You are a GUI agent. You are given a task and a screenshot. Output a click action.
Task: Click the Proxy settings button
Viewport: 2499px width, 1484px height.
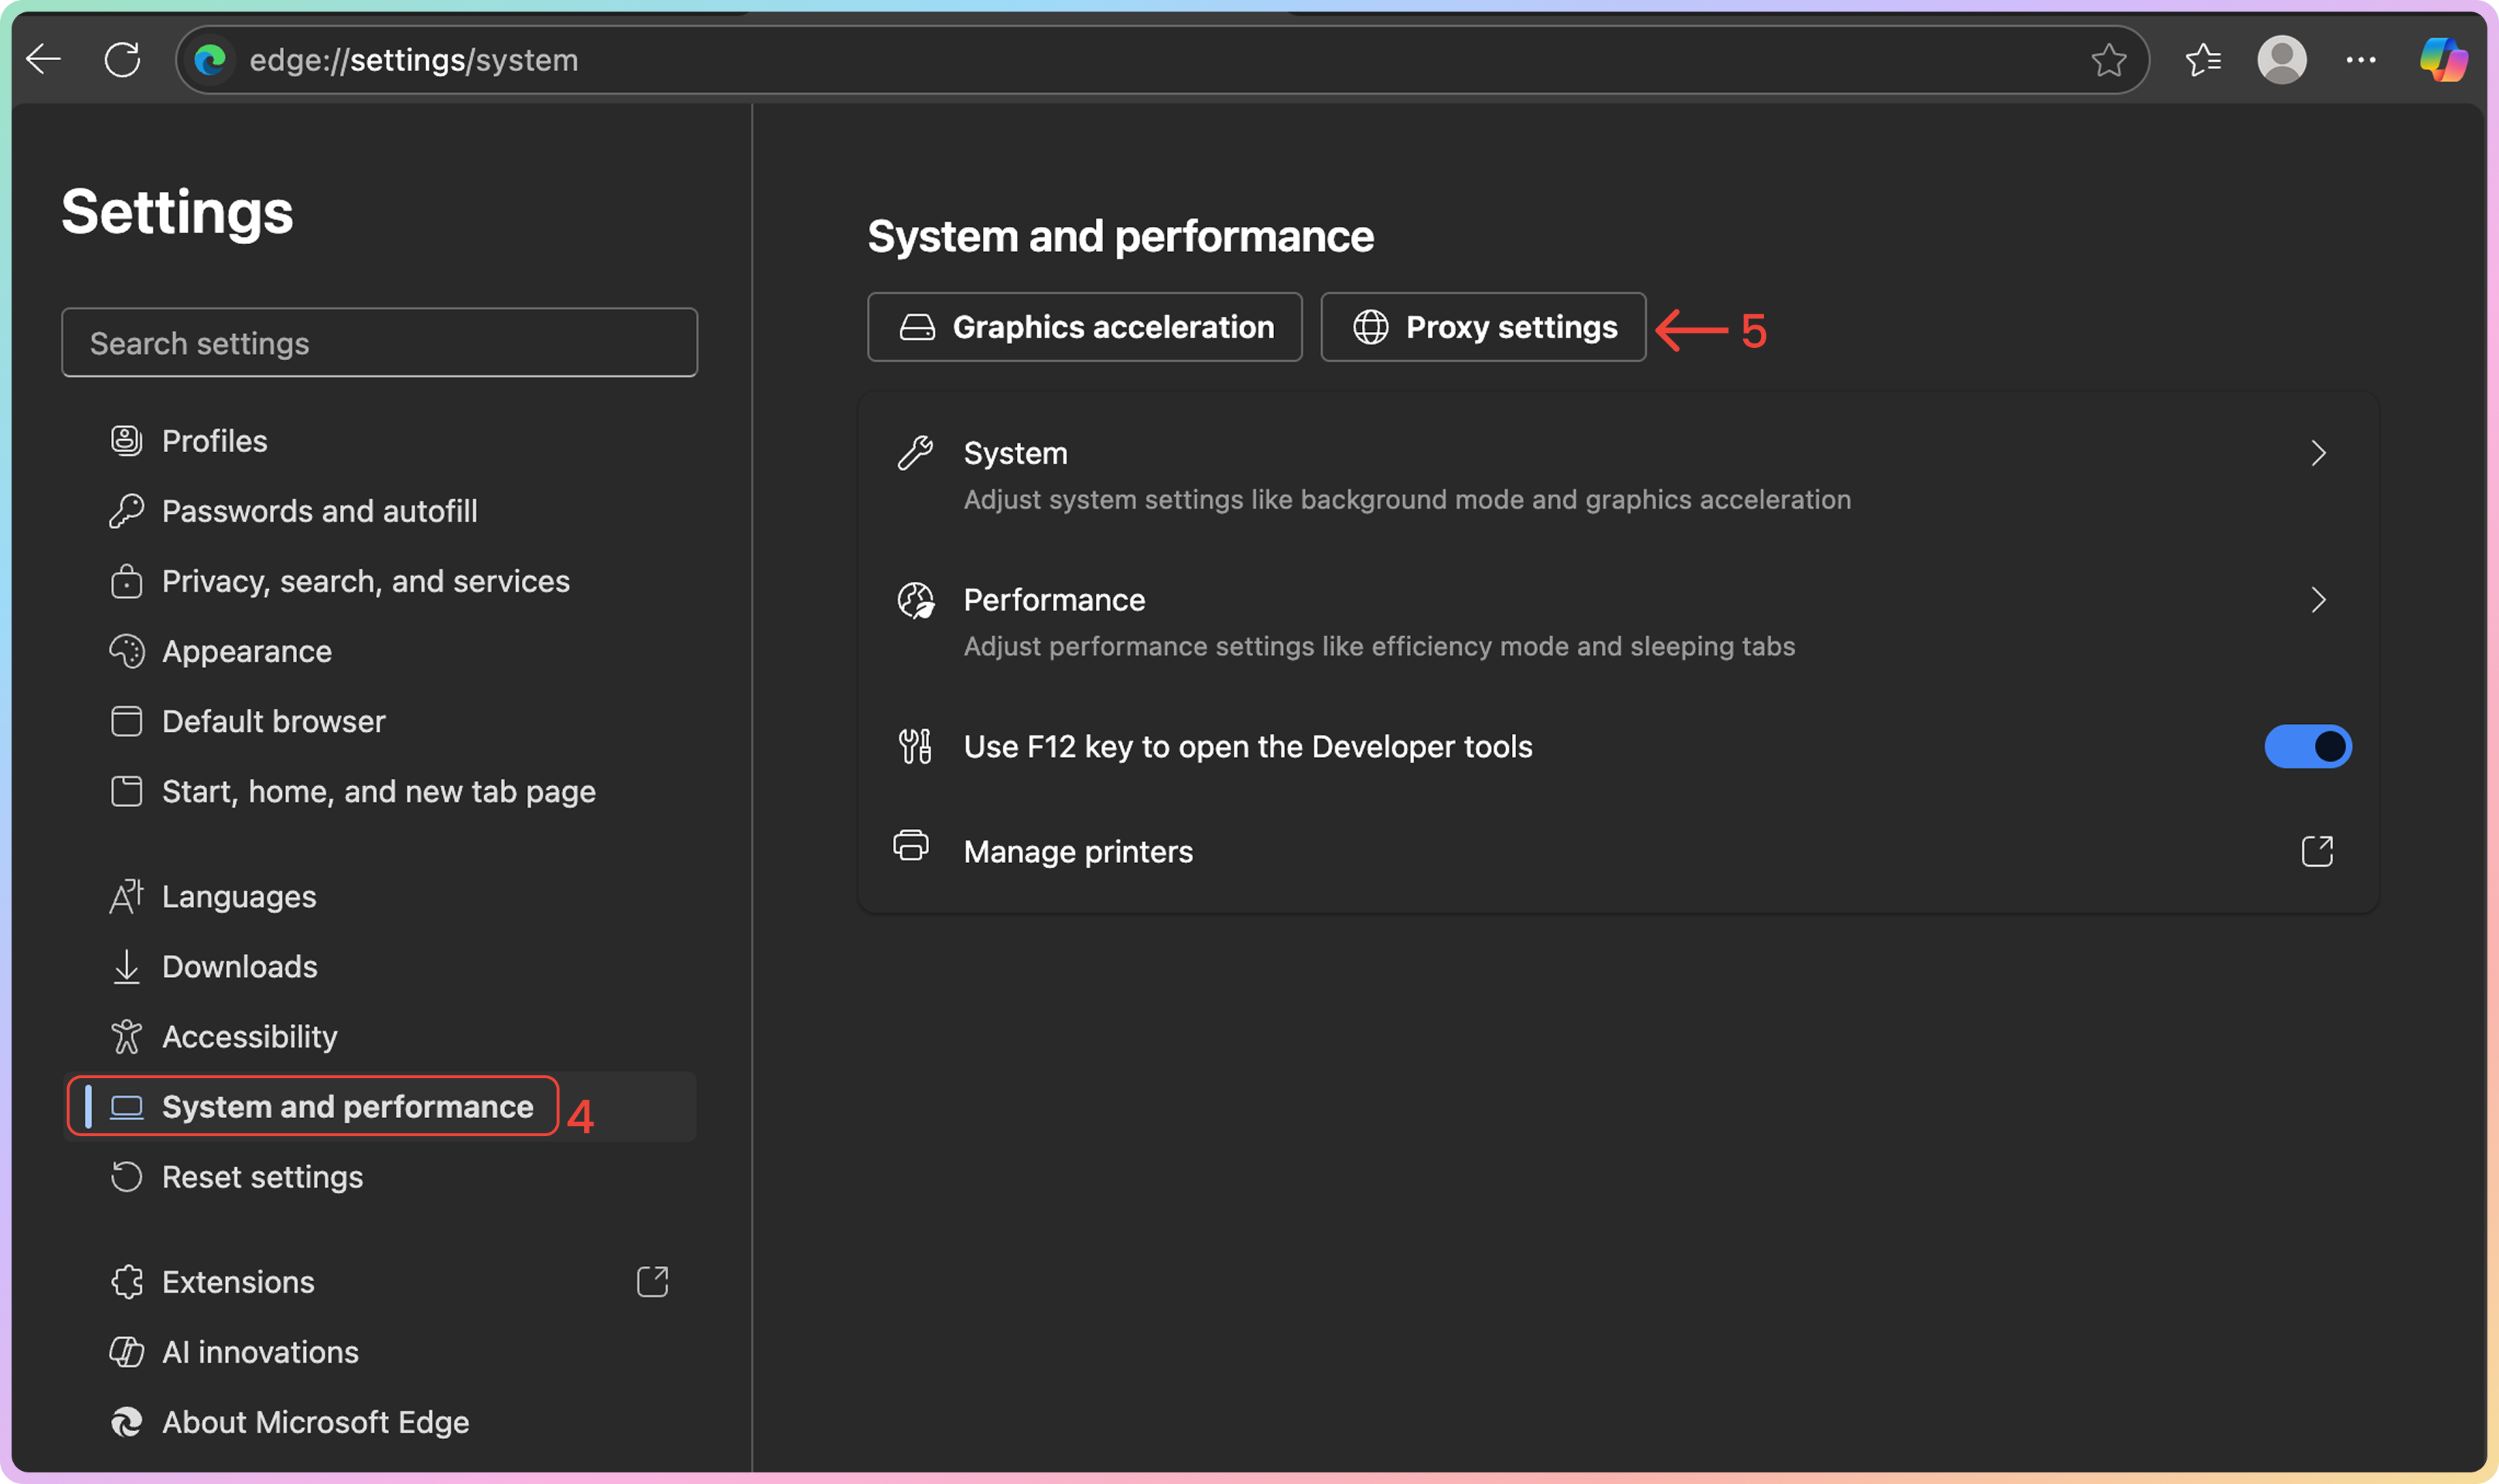[x=1483, y=327]
